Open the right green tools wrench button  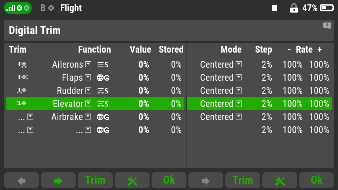click(280, 180)
